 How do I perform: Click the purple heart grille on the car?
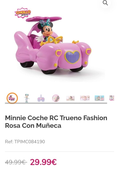point(72,57)
